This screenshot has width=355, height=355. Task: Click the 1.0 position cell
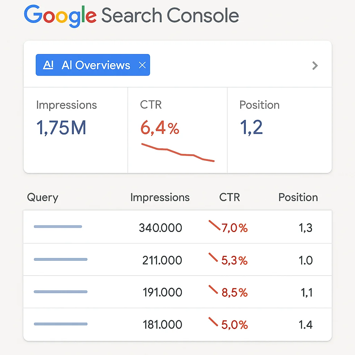coord(306,260)
